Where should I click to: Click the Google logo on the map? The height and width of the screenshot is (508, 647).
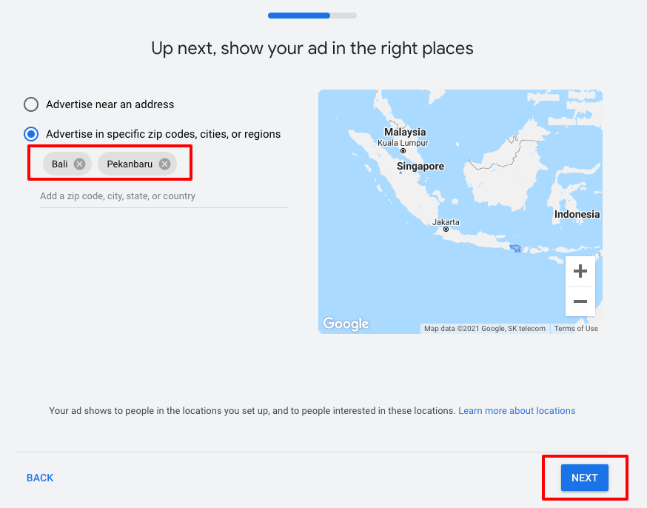coord(346,324)
